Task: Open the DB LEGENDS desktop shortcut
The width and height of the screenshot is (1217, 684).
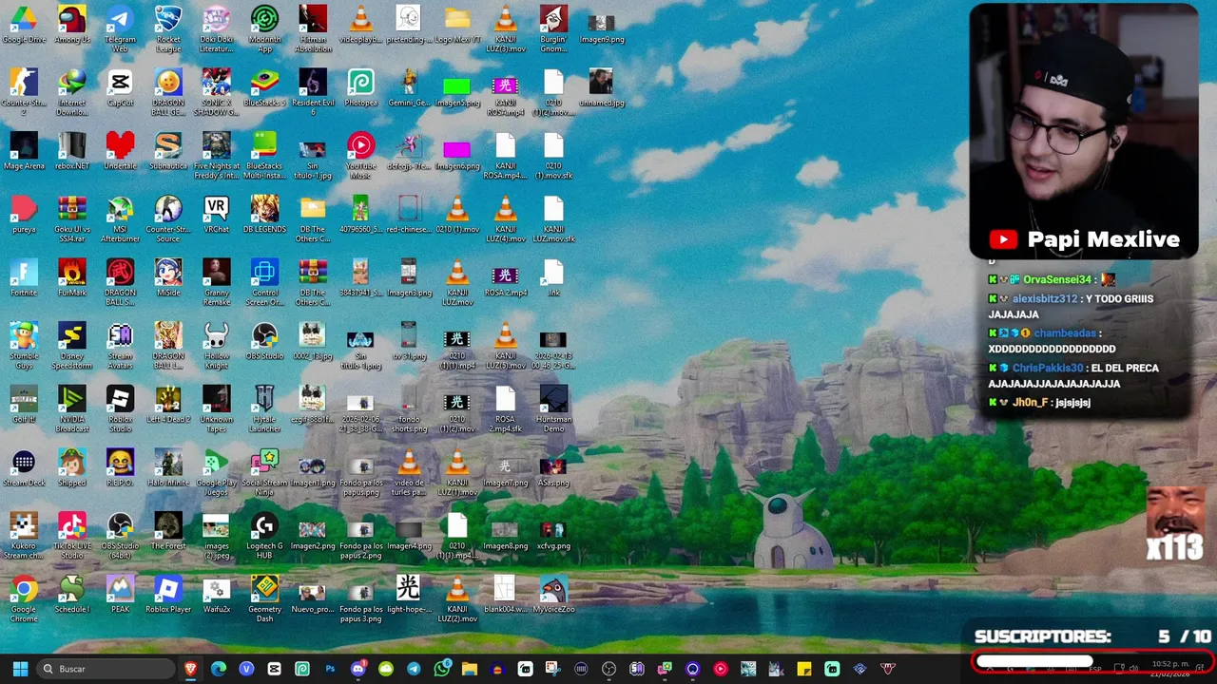Action: coord(264,216)
